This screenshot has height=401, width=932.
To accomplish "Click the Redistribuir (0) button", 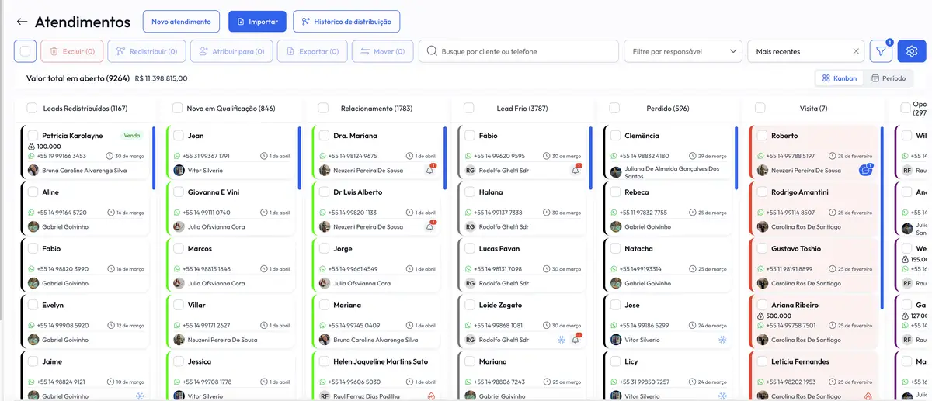I will click(x=147, y=51).
